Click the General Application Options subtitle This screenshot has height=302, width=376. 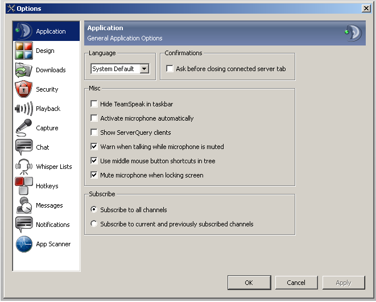pyautogui.click(x=125, y=38)
